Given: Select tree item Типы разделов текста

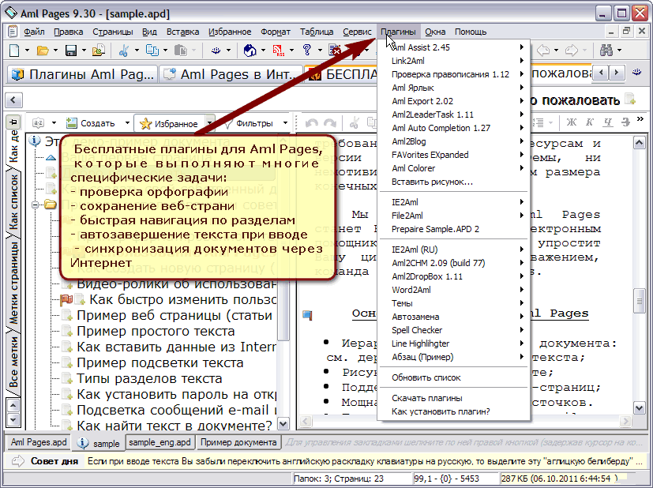Looking at the screenshot, I should [x=149, y=378].
